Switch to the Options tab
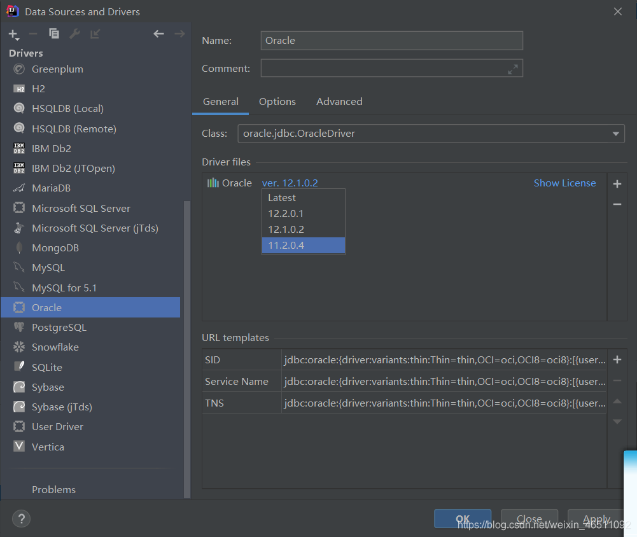637x537 pixels. click(277, 102)
